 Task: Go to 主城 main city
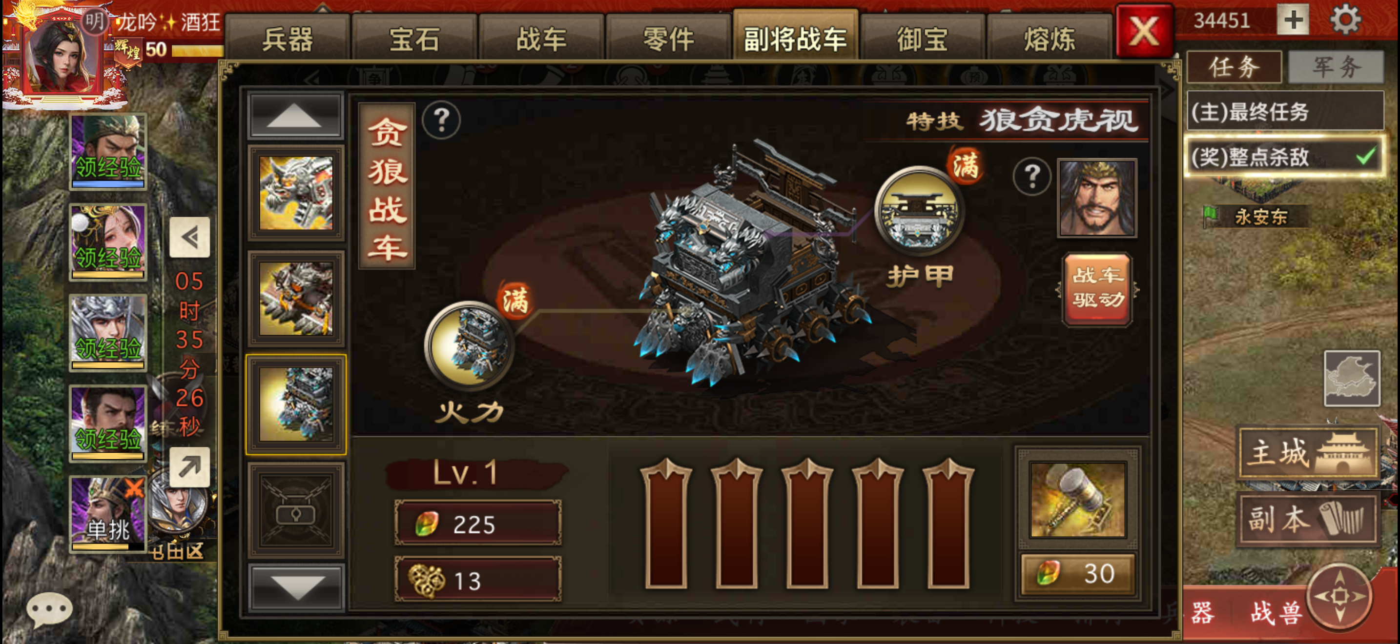pyautogui.click(x=1308, y=453)
